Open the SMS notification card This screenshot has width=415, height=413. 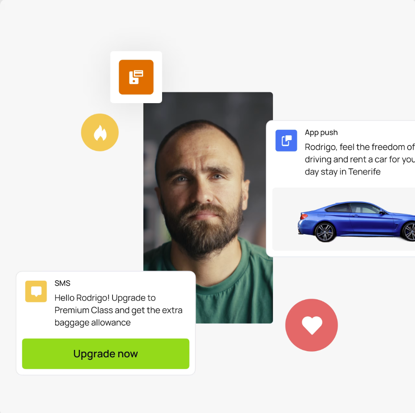click(106, 323)
